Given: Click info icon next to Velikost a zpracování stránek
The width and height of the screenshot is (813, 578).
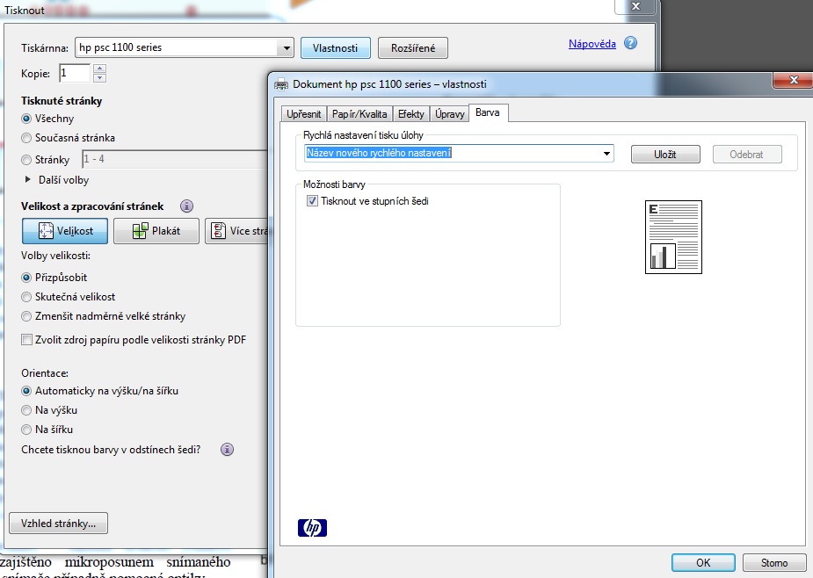Looking at the screenshot, I should click(x=186, y=206).
